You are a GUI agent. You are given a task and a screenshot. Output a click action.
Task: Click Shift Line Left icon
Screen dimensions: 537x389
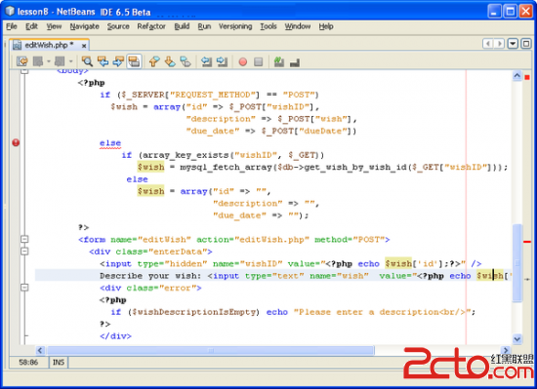point(206,61)
